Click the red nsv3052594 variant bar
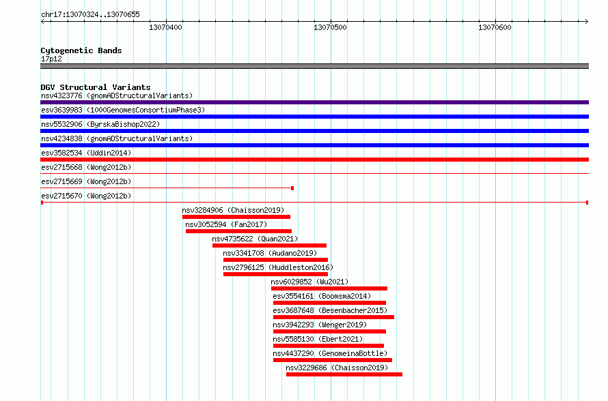The height and width of the screenshot is (401, 608). 238,231
